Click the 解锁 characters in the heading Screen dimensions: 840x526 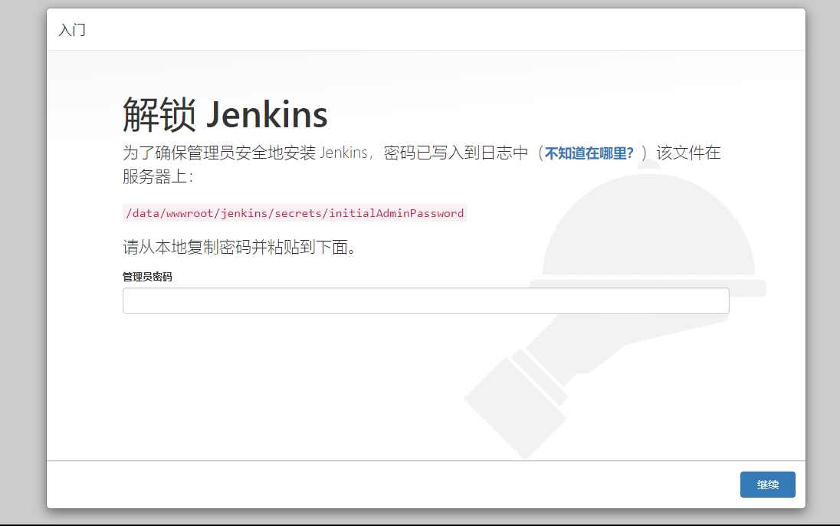(x=159, y=115)
